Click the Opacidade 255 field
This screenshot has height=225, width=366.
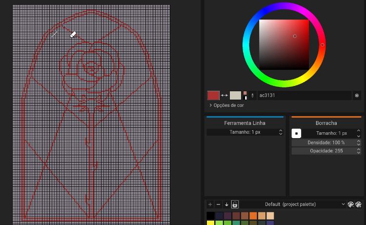325,151
